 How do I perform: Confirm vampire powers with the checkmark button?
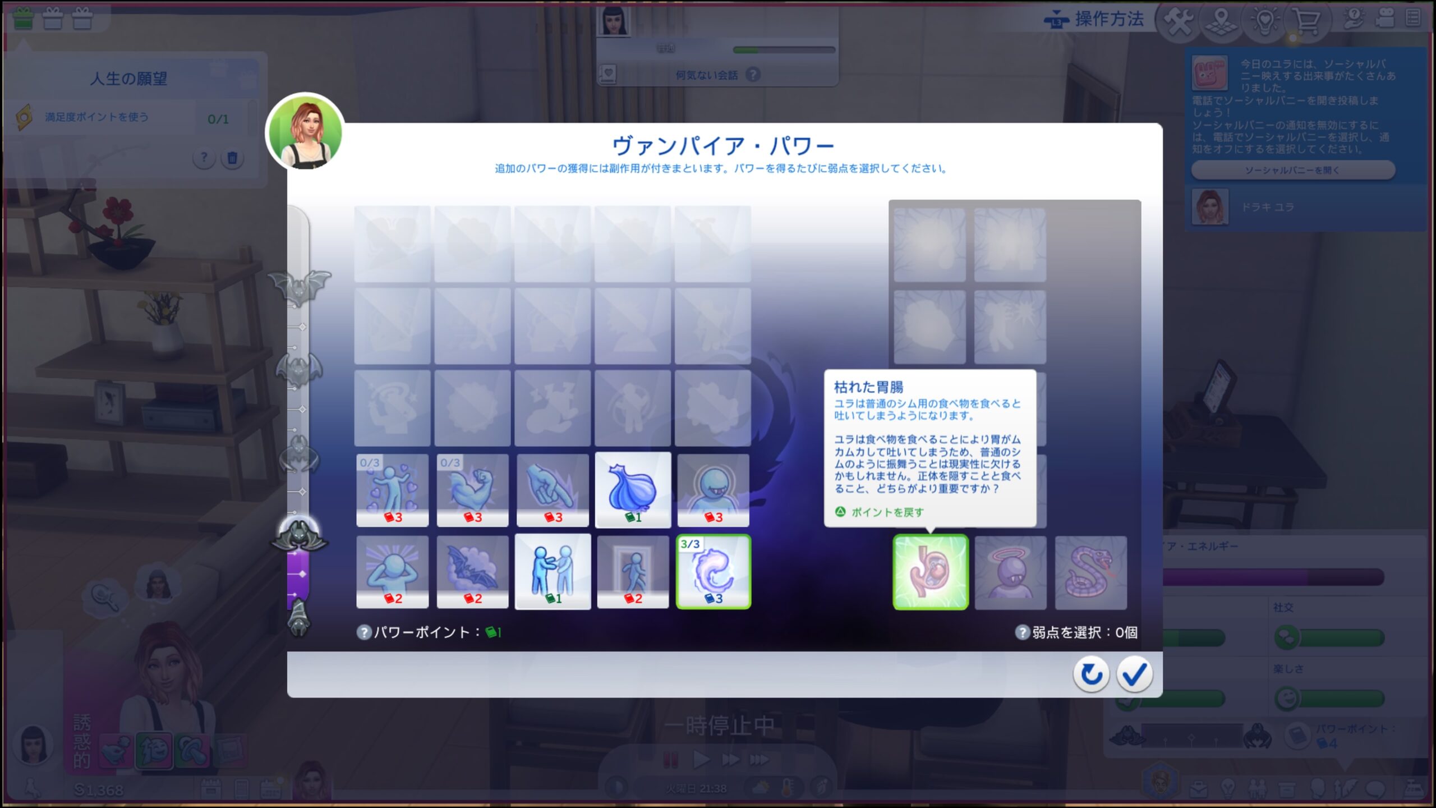(x=1134, y=674)
